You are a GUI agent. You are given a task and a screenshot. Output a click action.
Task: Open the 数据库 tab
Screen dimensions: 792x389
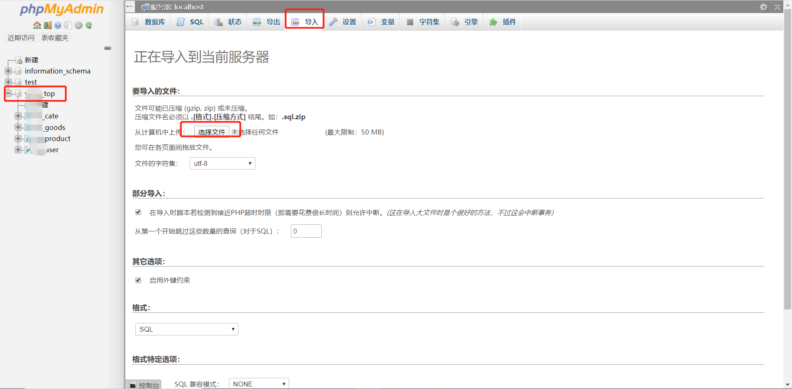[149, 22]
